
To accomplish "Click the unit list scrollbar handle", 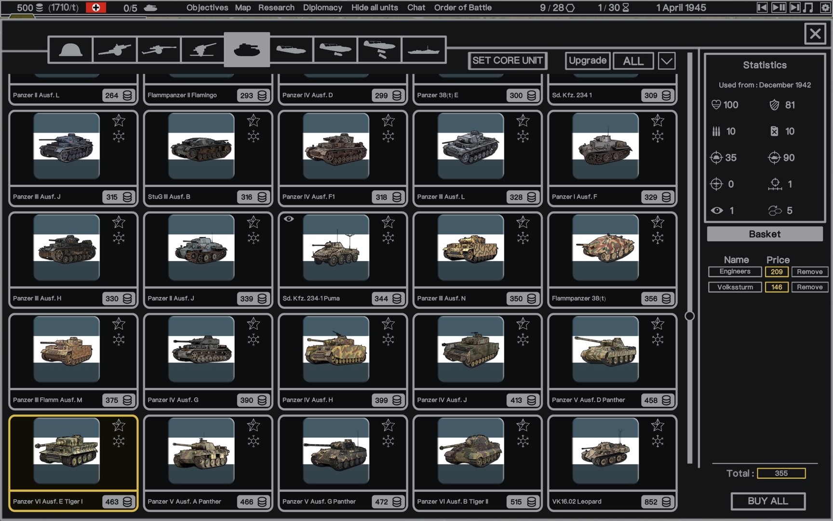I will click(690, 316).
